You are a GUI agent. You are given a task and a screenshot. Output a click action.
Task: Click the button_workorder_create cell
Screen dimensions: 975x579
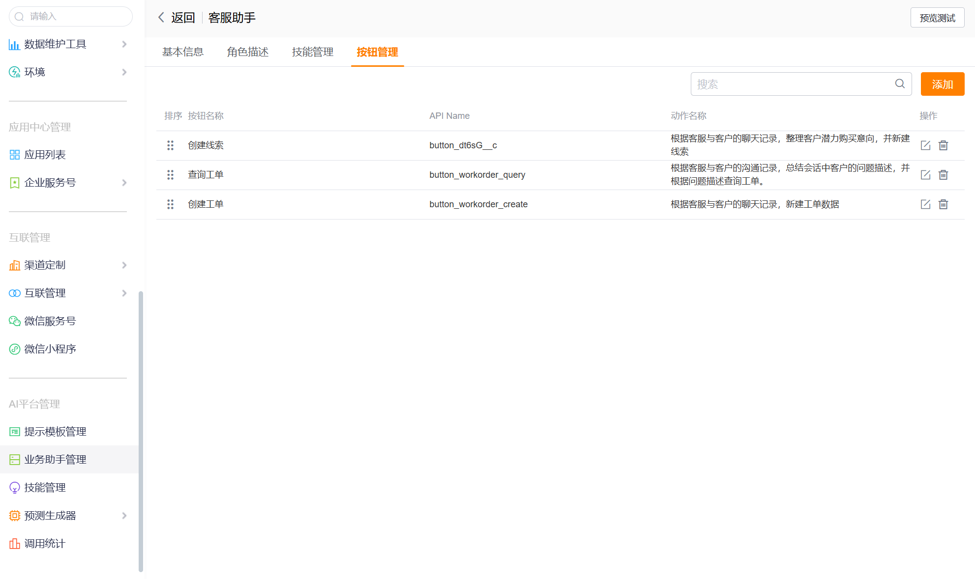pos(478,204)
